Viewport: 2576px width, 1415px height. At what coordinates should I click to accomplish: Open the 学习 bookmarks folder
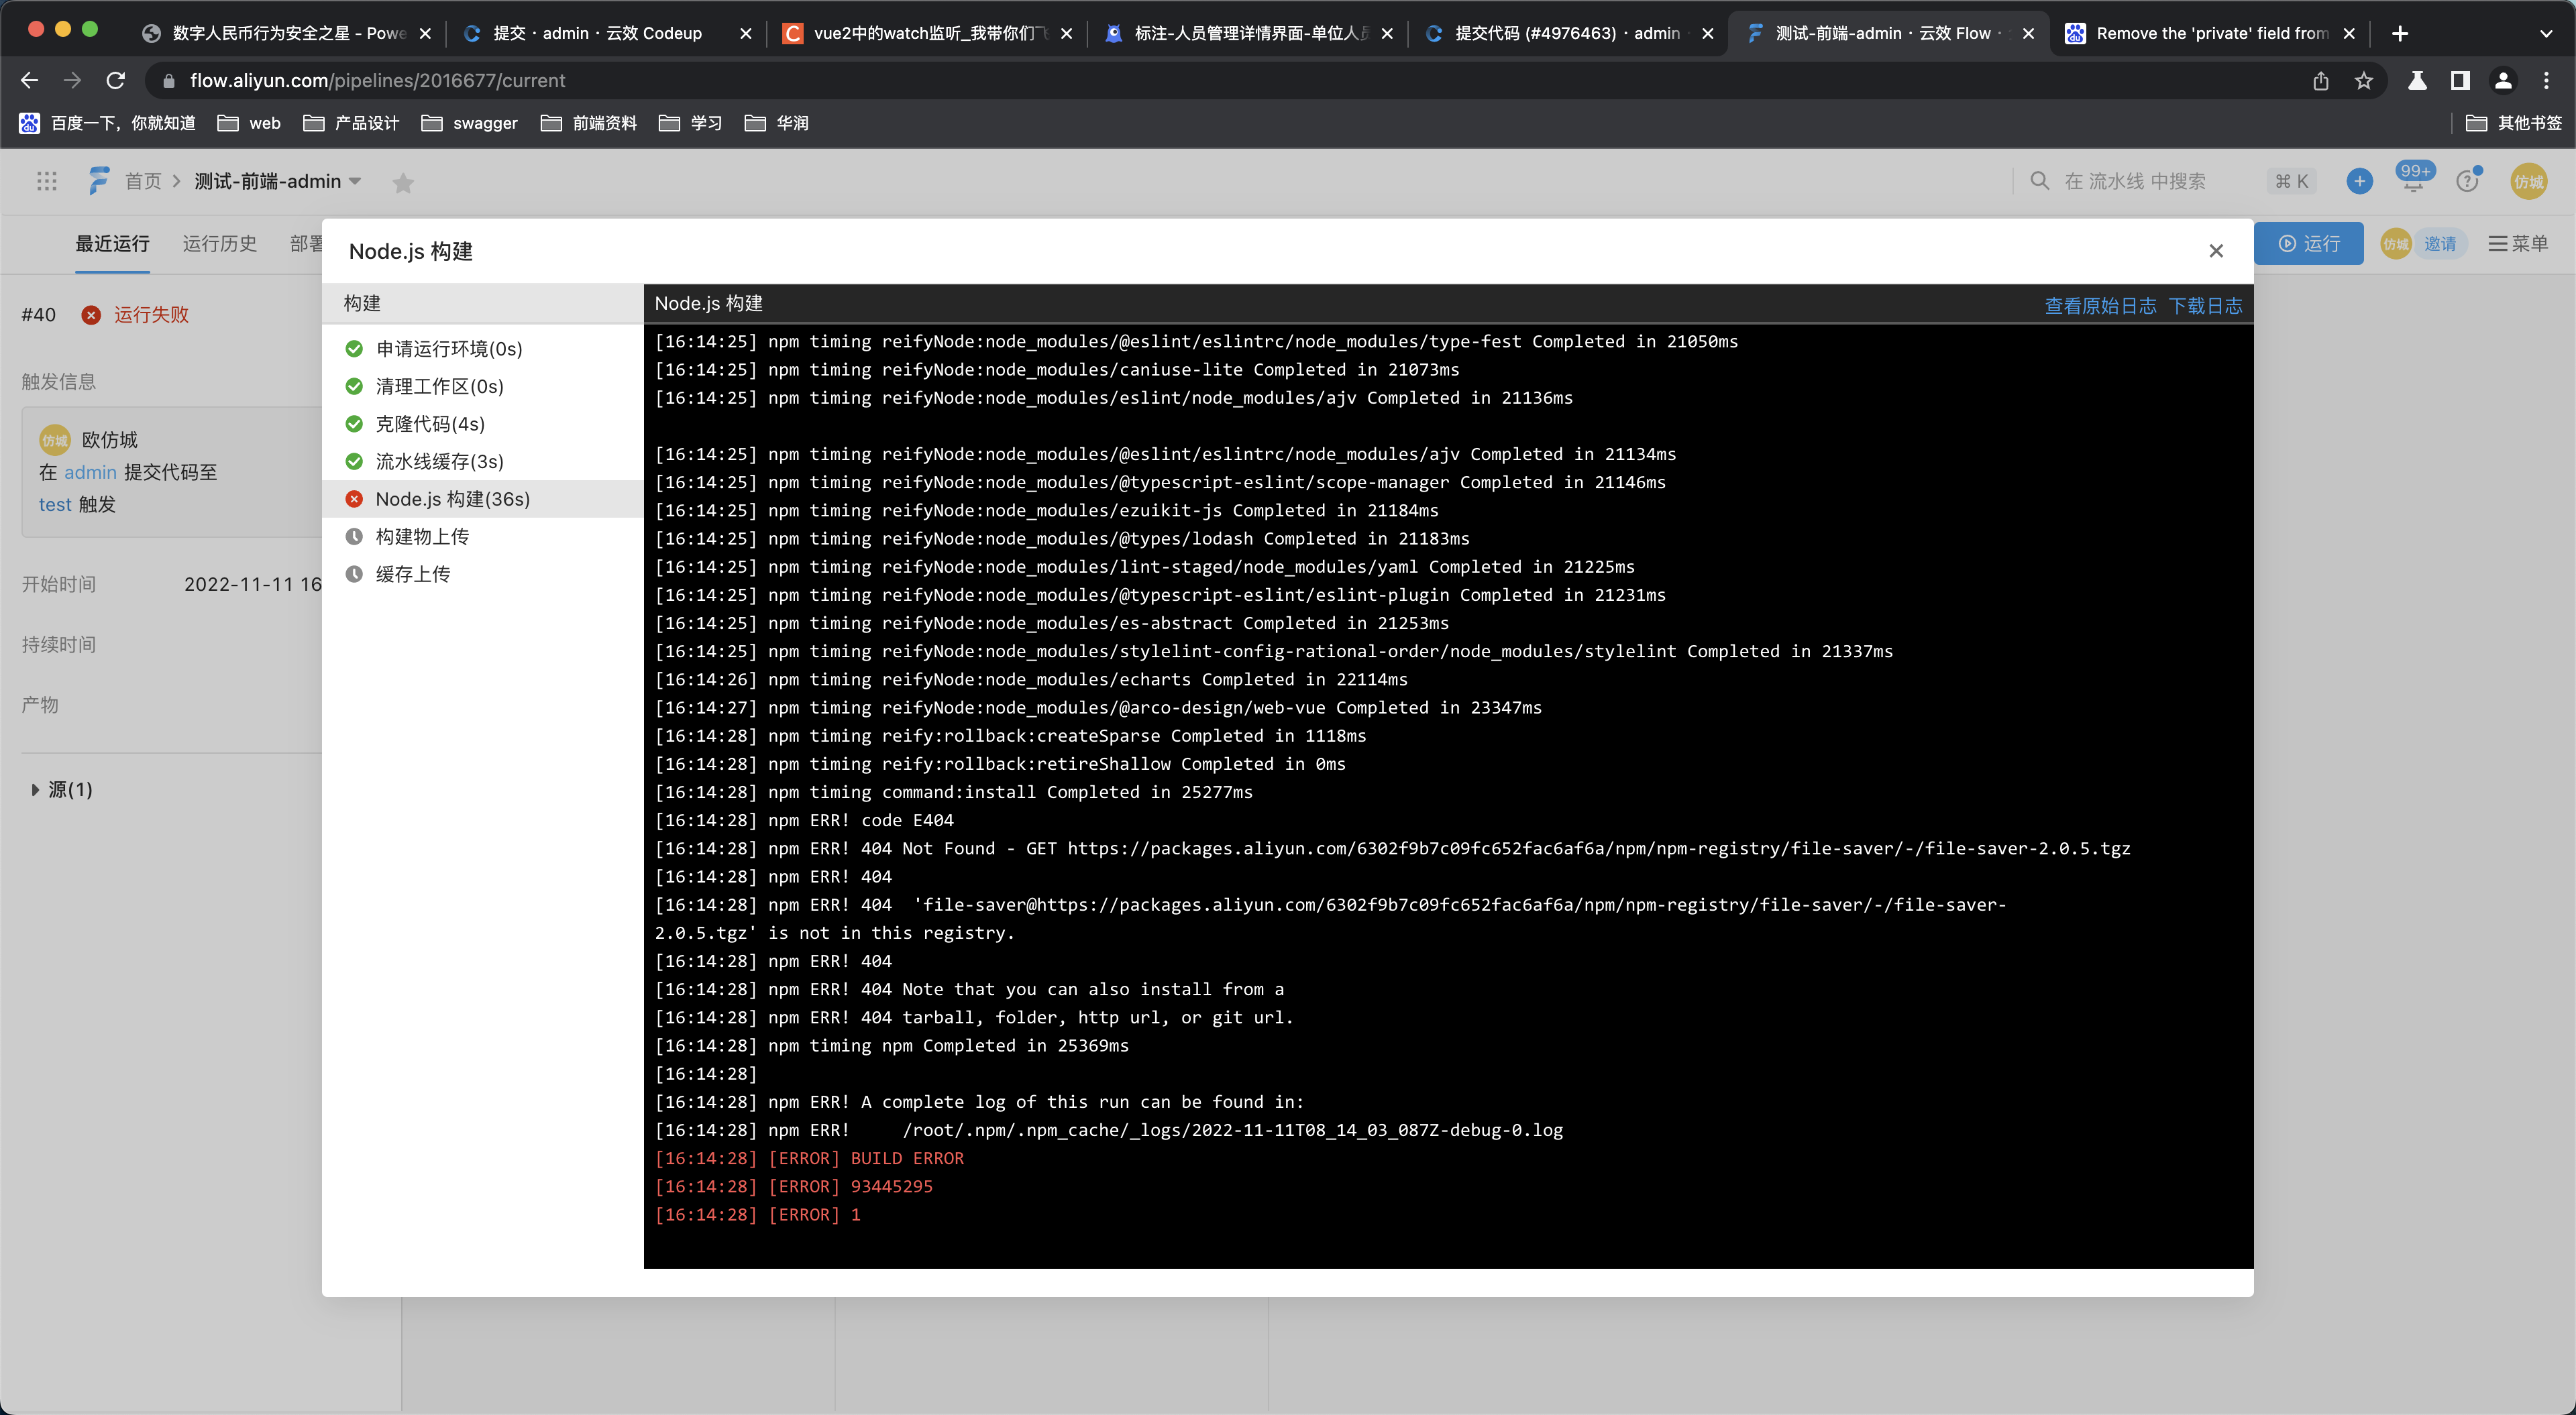point(690,123)
